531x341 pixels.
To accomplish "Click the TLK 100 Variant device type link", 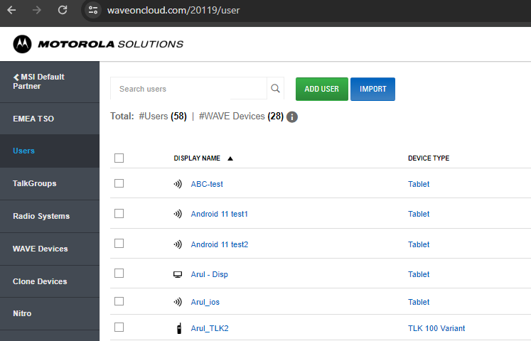I will [436, 328].
